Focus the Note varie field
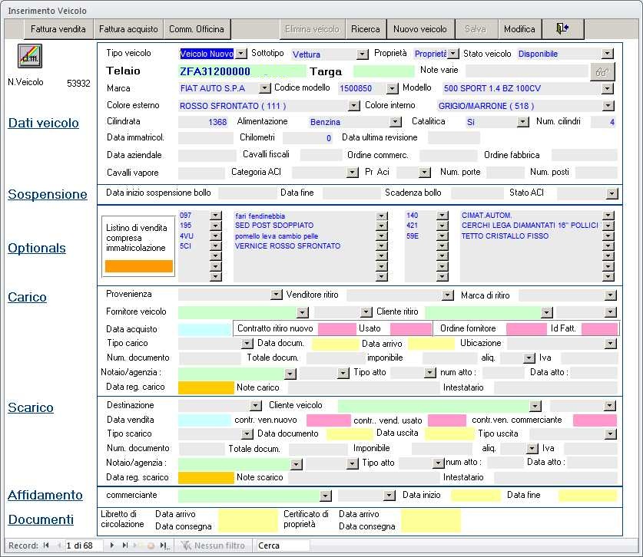Image resolution: width=643 pixels, height=557 pixels. tap(526, 71)
